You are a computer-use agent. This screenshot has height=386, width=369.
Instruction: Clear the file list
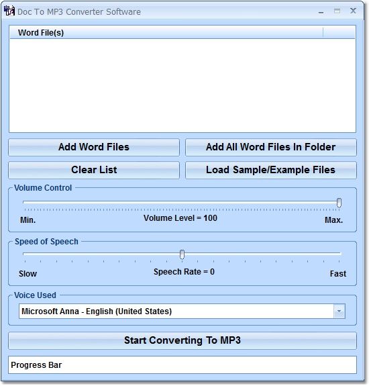(x=94, y=170)
